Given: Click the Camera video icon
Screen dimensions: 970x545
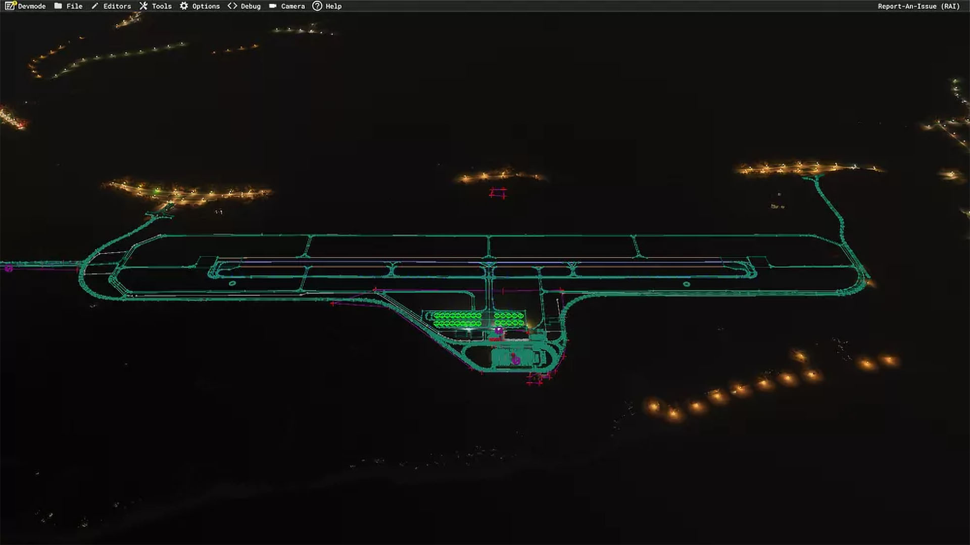Looking at the screenshot, I should coord(273,6).
